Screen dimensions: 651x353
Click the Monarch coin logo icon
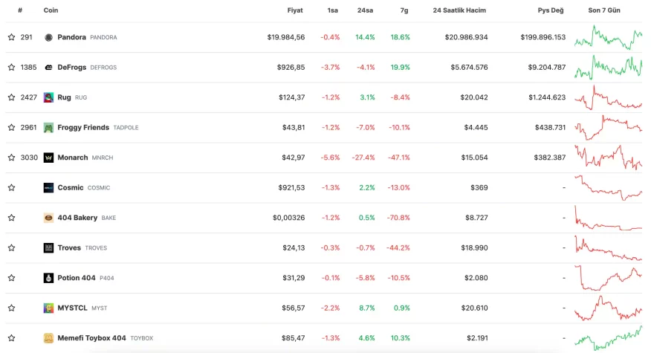pyautogui.click(x=48, y=158)
